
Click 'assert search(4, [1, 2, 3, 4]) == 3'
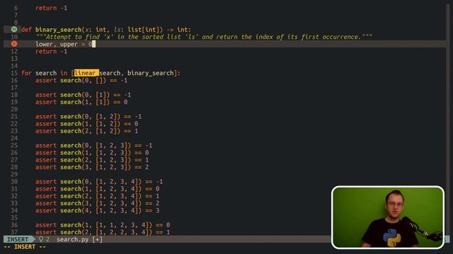[x=97, y=210]
